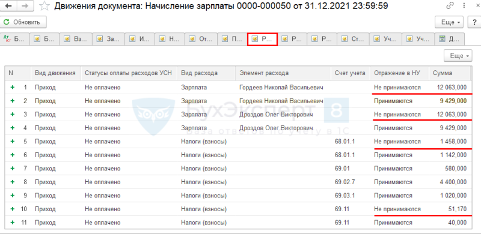This screenshot has height=234, width=481.
Task: Click the green plus icon in row 10
Action: click(x=13, y=209)
